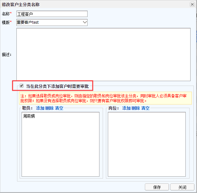This screenshot has width=197, height=193.
Task: Click the 关闭 button
Action: (182, 187)
